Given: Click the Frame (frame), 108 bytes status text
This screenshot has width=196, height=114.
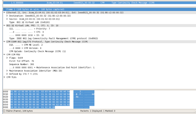Looking at the screenshot, I should pos(20,111).
